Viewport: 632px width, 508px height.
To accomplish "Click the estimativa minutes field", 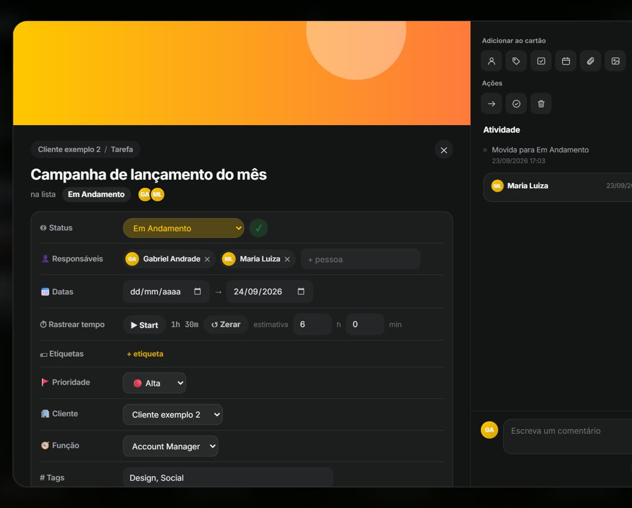I will (x=365, y=325).
